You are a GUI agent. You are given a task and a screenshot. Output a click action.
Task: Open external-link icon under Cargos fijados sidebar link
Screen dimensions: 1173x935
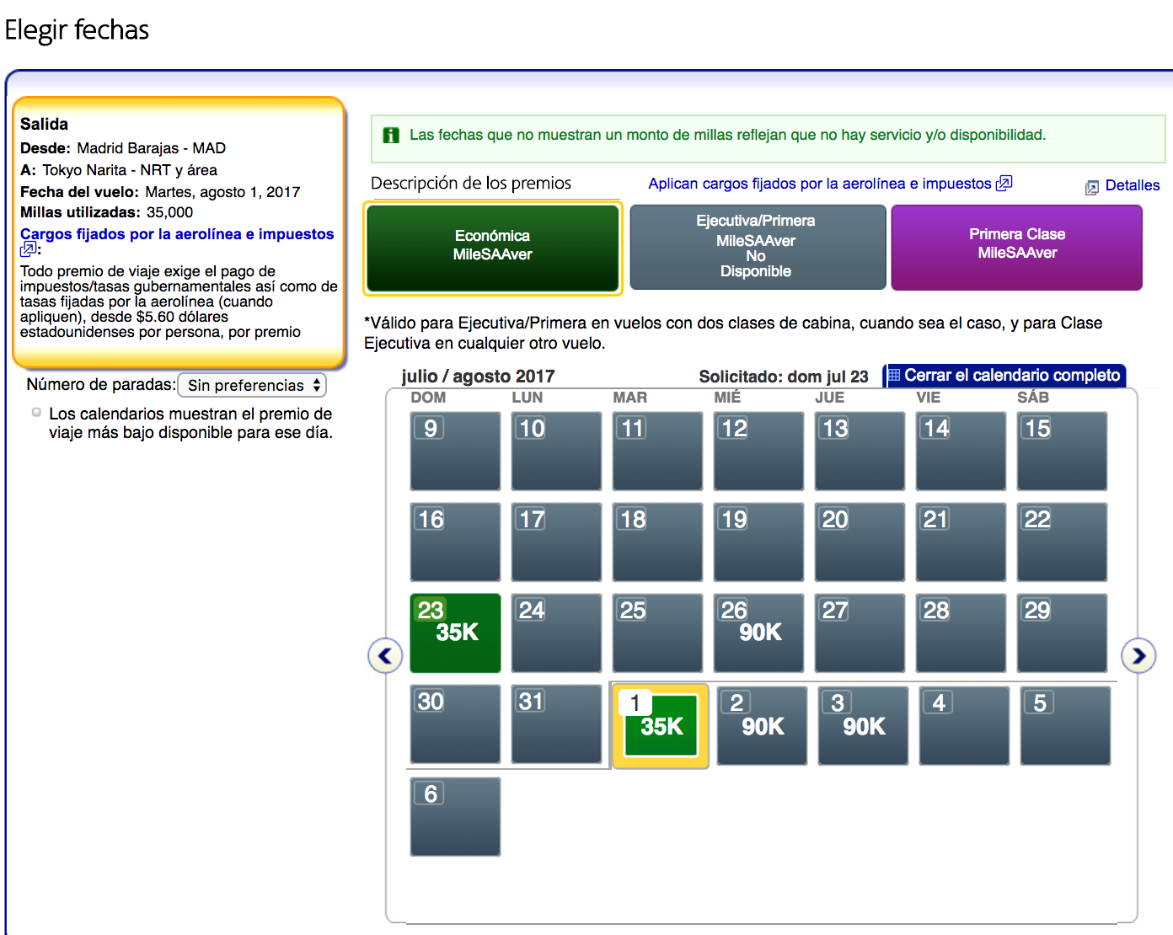[28, 249]
